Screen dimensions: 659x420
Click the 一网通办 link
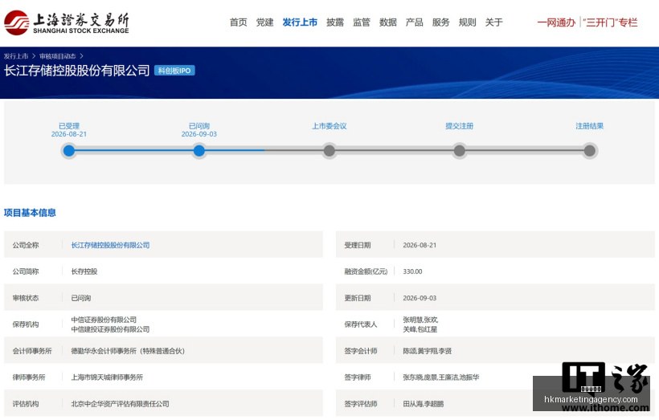[x=556, y=22]
